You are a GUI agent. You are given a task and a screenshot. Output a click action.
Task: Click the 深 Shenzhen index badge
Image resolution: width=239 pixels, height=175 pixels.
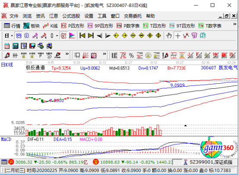click(x=95, y=162)
